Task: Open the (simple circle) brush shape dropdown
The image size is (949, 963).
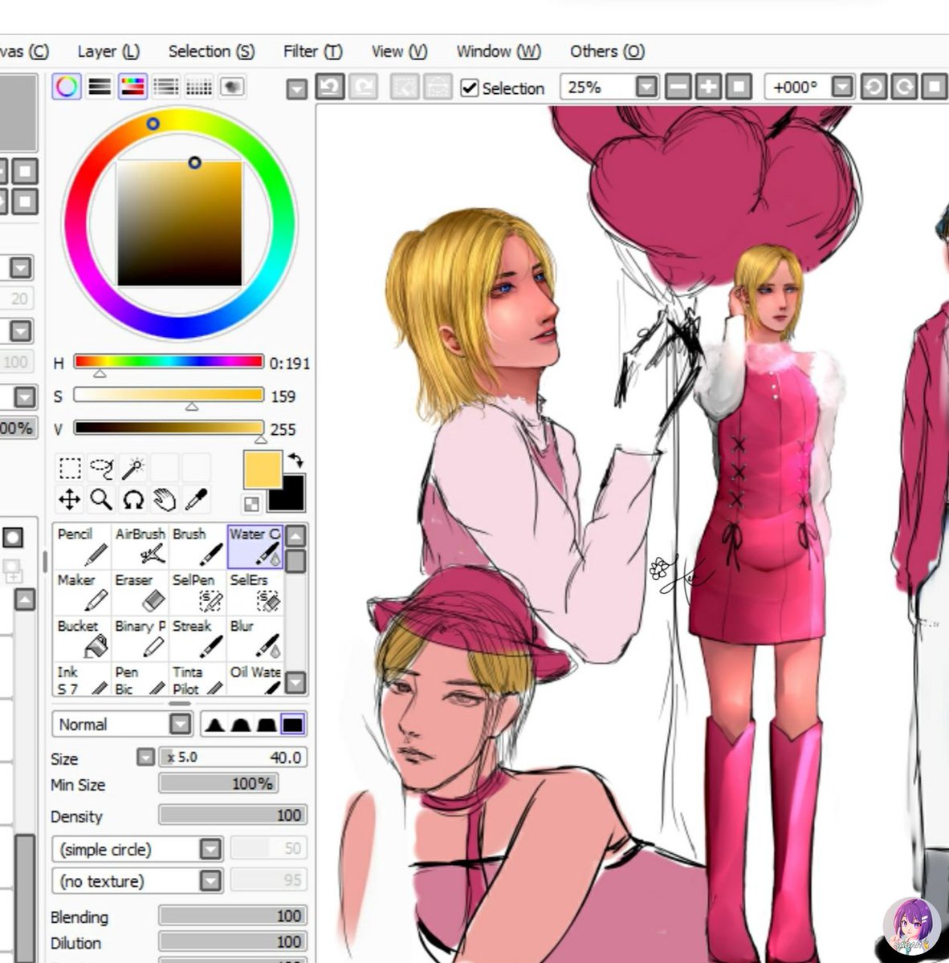Action: [210, 849]
